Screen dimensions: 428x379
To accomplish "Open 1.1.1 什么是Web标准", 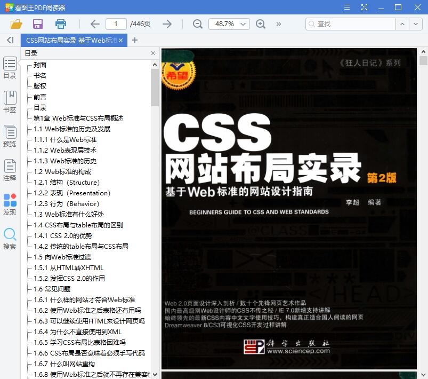I will click(65, 139).
